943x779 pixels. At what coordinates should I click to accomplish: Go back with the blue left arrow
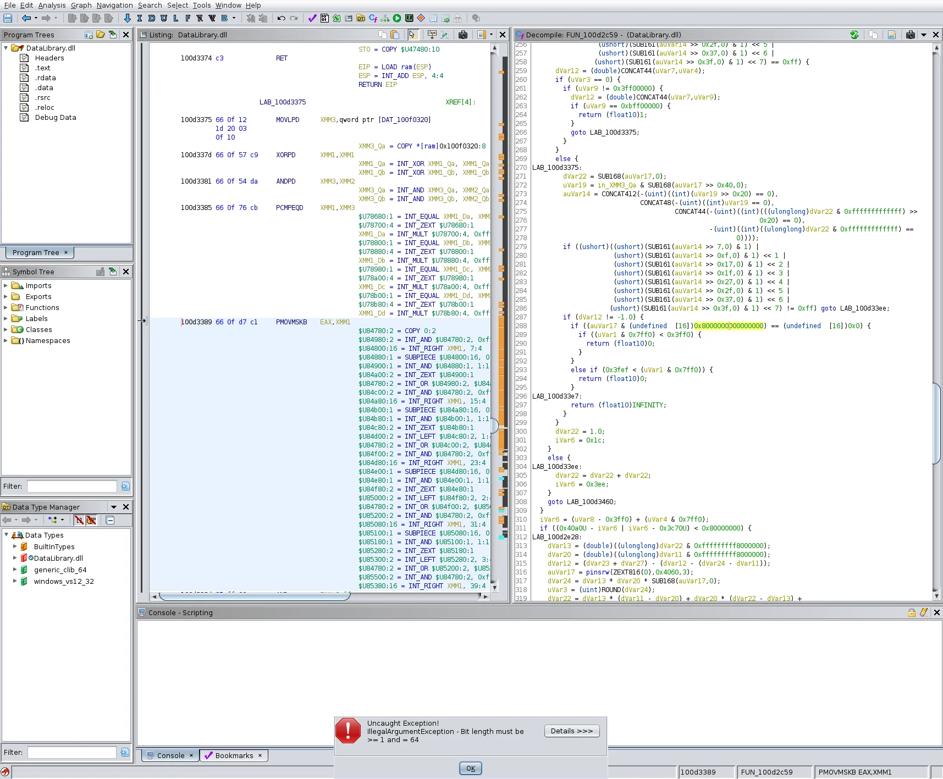(26, 18)
